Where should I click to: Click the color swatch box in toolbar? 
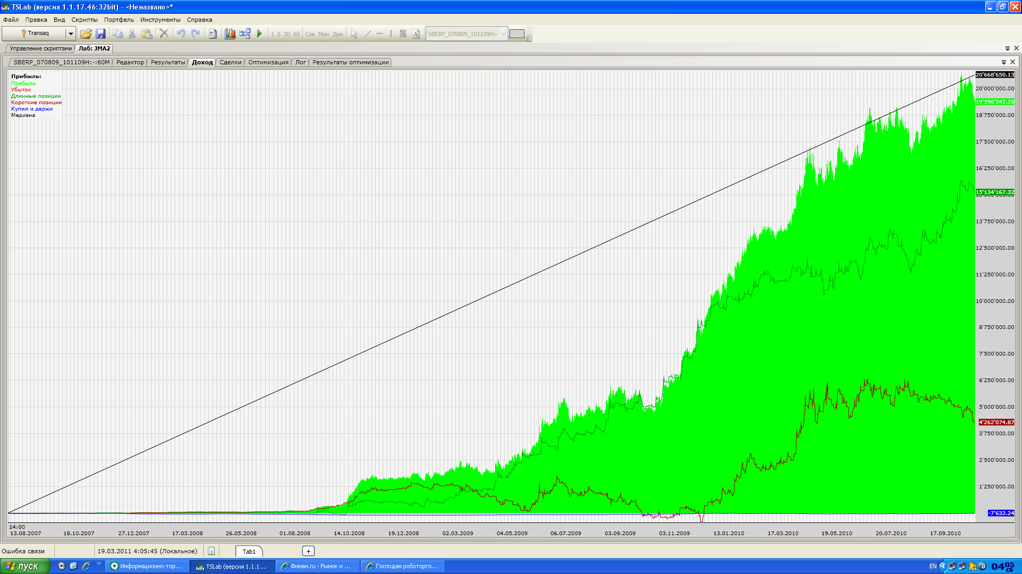pyautogui.click(x=517, y=34)
